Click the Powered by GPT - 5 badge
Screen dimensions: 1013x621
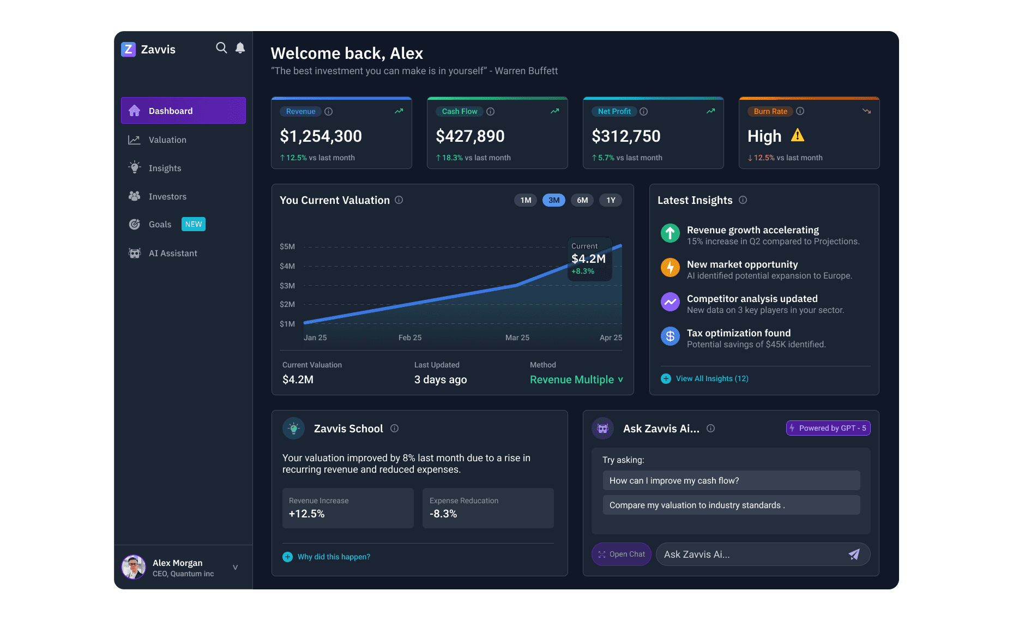coord(828,428)
